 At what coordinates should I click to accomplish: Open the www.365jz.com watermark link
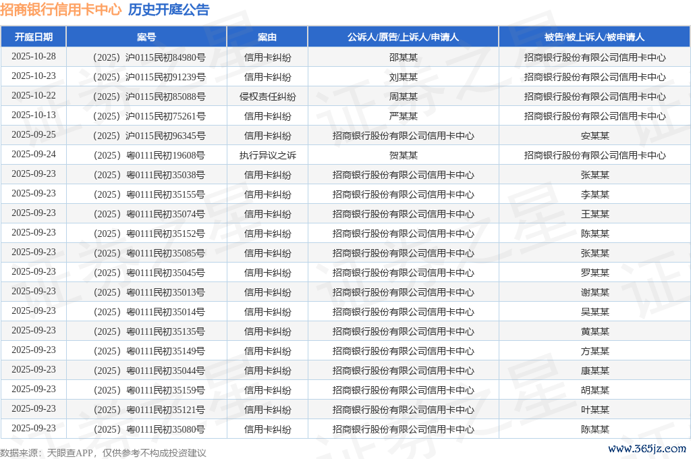646,449
